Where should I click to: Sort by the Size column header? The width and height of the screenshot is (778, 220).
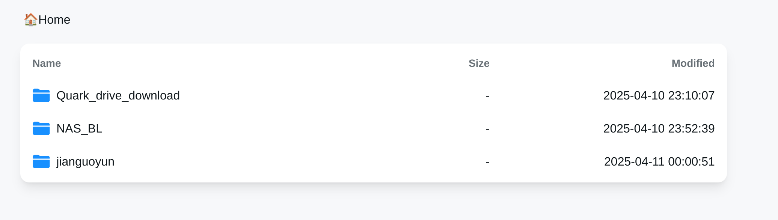[479, 63]
